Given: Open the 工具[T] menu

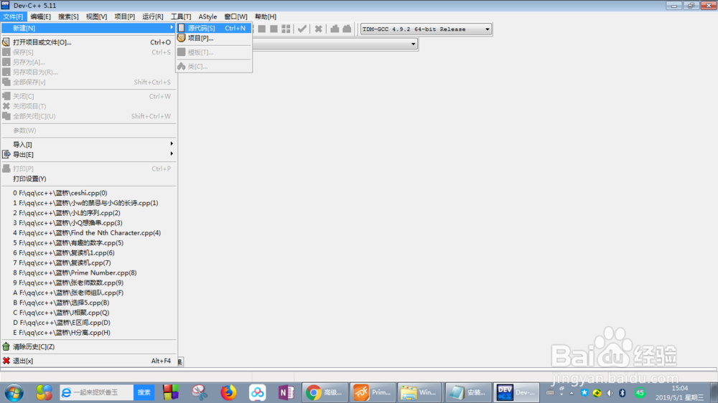Looking at the screenshot, I should pos(181,16).
